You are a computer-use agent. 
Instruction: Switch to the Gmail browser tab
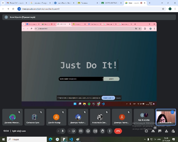coord(15,3)
